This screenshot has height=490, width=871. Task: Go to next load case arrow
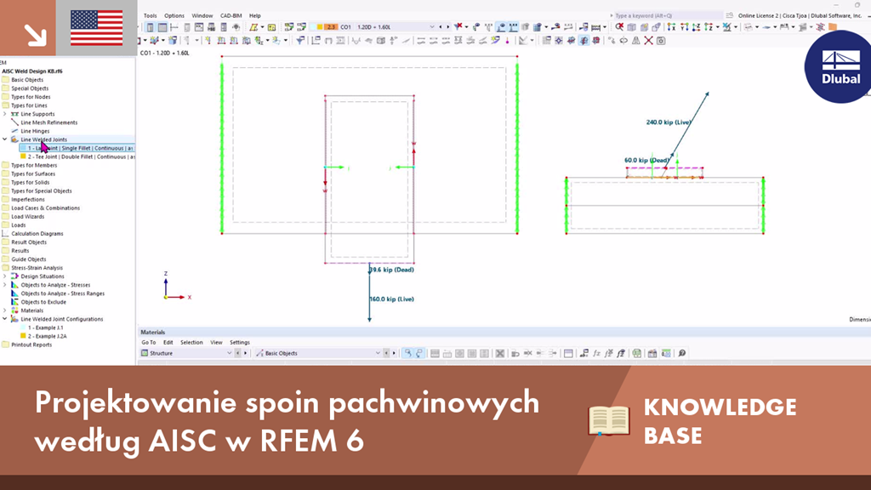[x=448, y=26]
